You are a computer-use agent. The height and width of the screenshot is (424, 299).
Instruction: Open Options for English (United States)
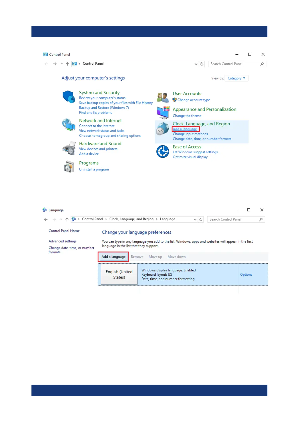[246, 275]
